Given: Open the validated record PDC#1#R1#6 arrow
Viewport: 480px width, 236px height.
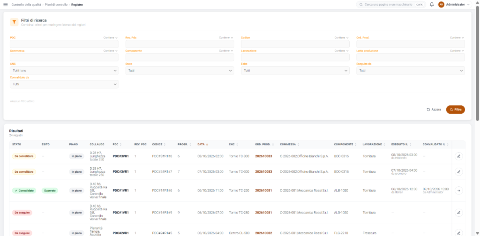Looking at the screenshot, I should point(458,191).
